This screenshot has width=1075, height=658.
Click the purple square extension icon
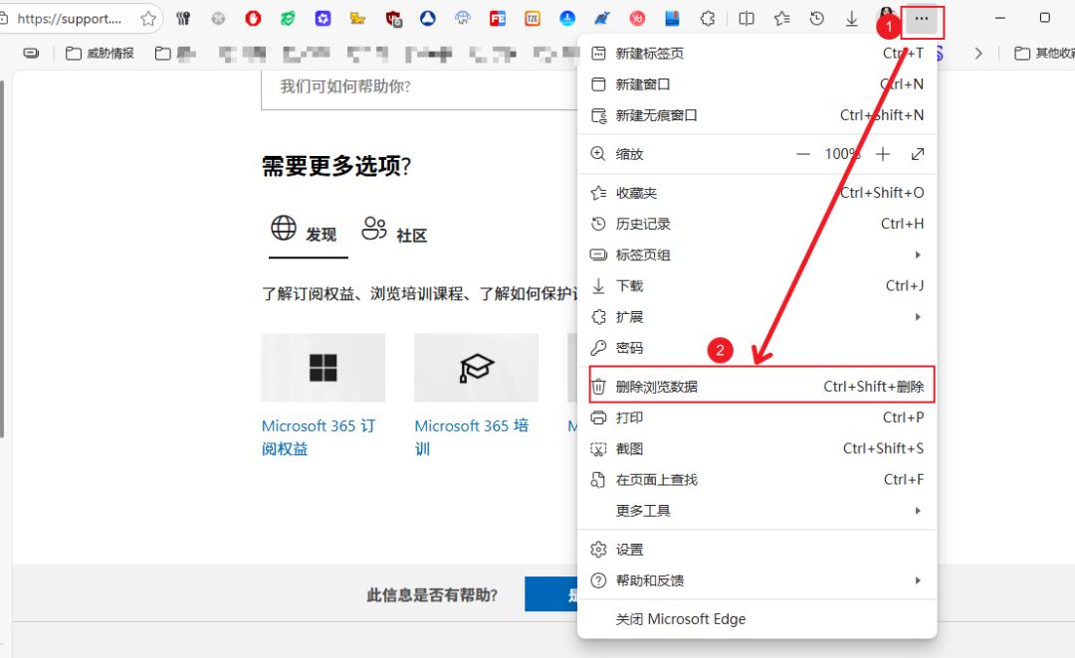(x=322, y=19)
